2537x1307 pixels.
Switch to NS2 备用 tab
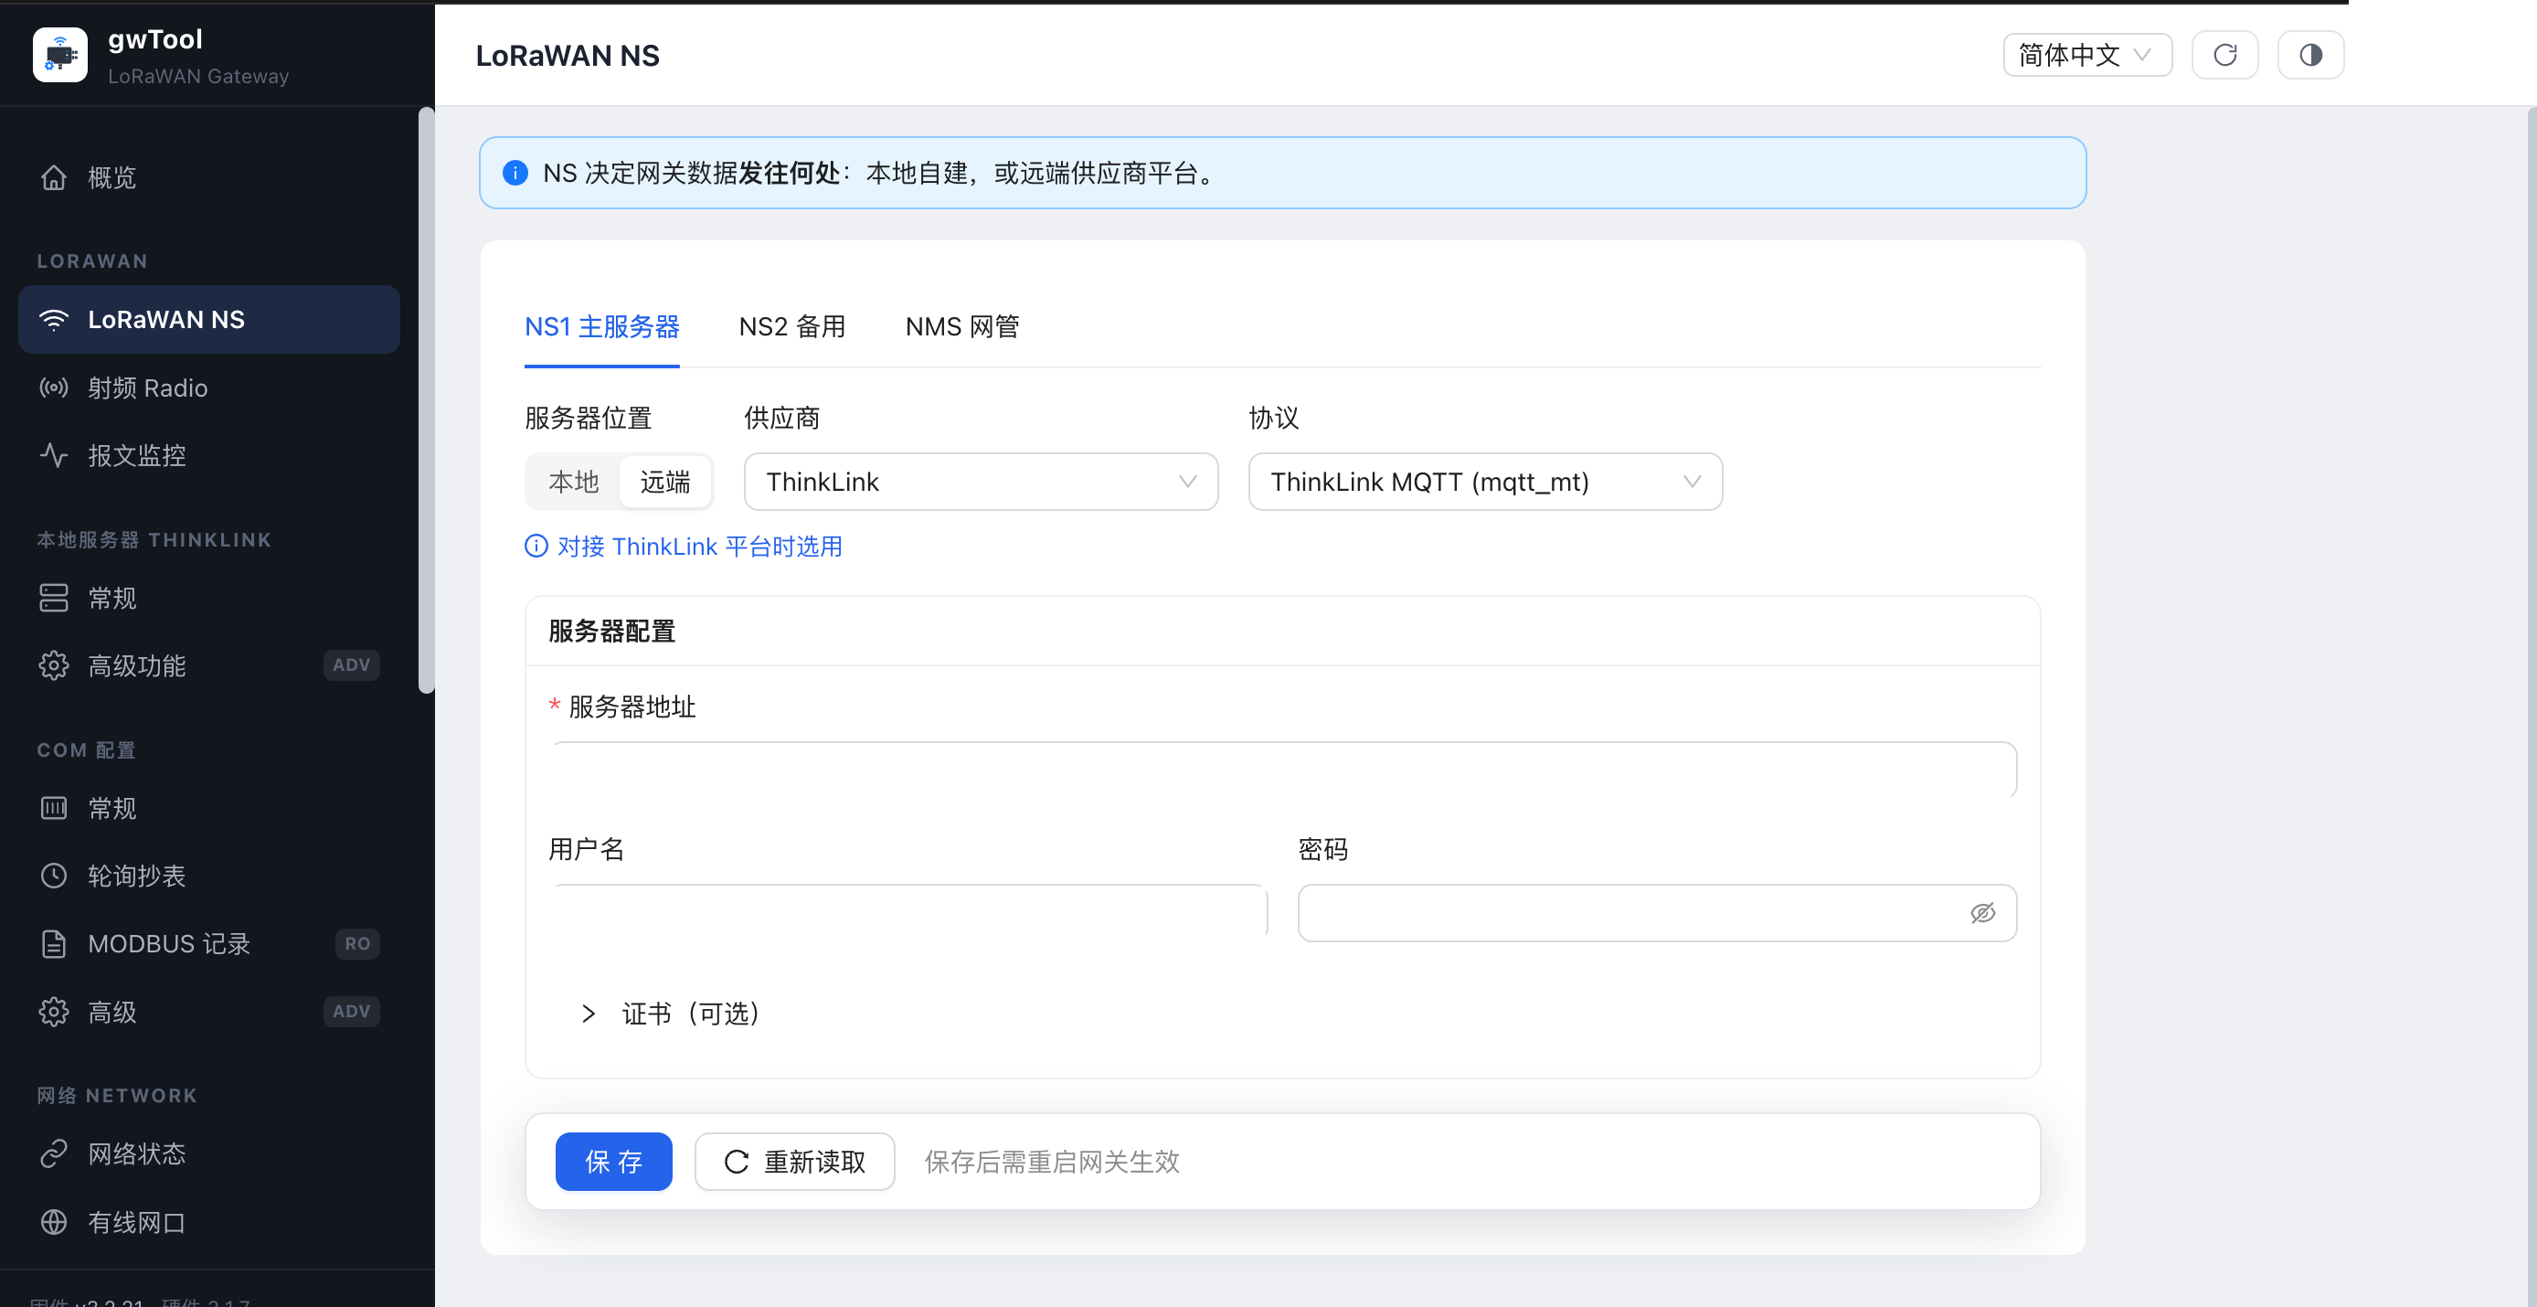791,327
